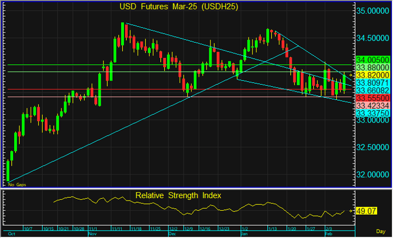The width and height of the screenshot is (393, 238).
Task: Select the green 34.00500 price label
Action: tap(372, 59)
